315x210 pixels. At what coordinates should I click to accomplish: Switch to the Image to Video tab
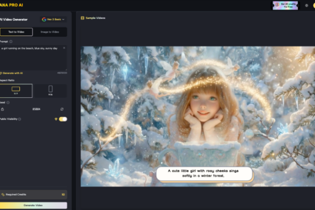[x=50, y=32]
